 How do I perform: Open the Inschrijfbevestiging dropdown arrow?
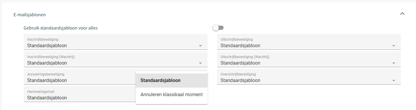[x=200, y=46]
